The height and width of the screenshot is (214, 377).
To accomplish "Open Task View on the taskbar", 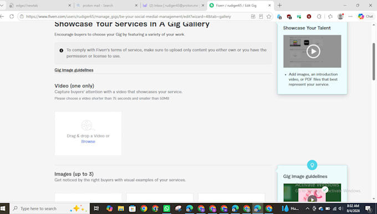I will (96, 208).
